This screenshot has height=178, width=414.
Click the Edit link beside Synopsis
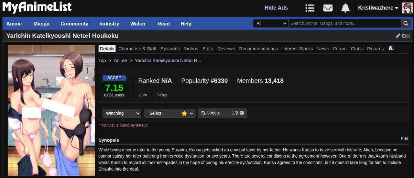pyautogui.click(x=404, y=139)
